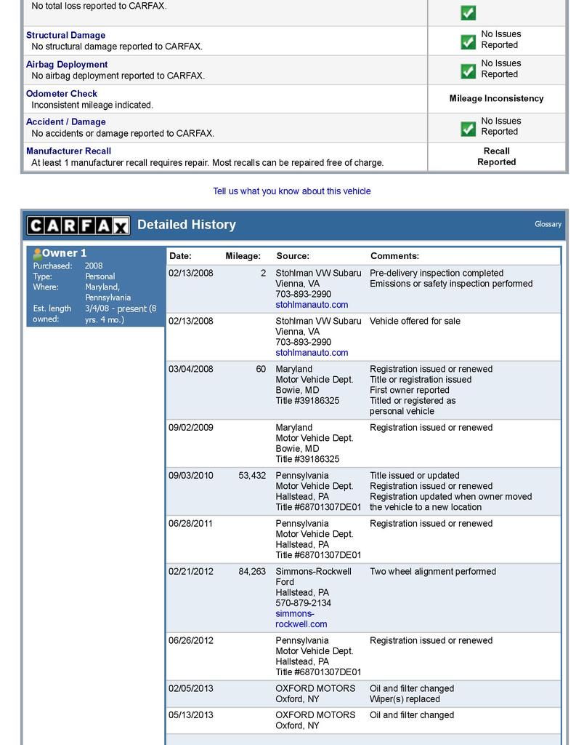584x745 pixels.
Task: Open the Odometer Check link
Action: [62, 94]
